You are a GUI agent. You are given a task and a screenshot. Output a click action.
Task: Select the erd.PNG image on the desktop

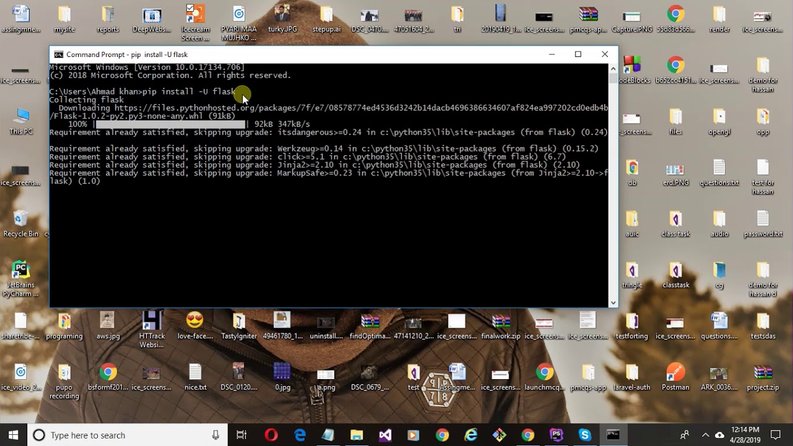pos(675,173)
